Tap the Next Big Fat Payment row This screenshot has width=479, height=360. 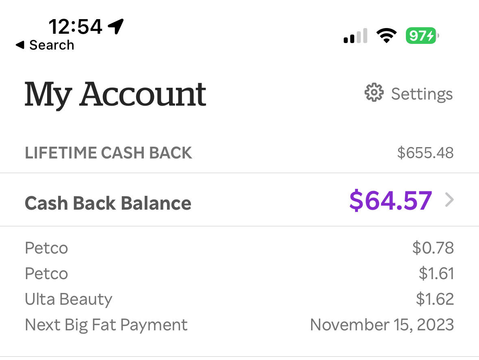(240, 325)
